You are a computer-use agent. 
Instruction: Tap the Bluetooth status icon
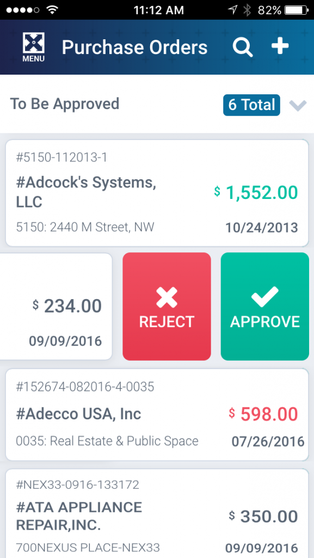[x=247, y=10]
